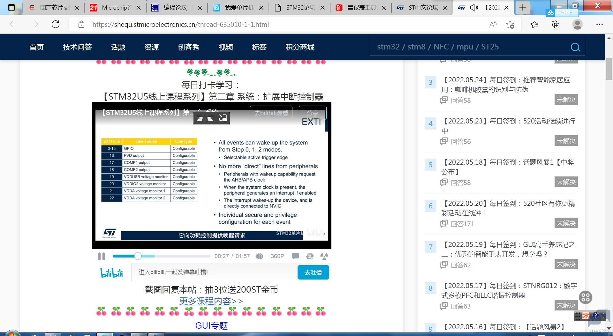Open the picture-in-picture 画中画 button
The height and width of the screenshot is (336, 613).
211,118
